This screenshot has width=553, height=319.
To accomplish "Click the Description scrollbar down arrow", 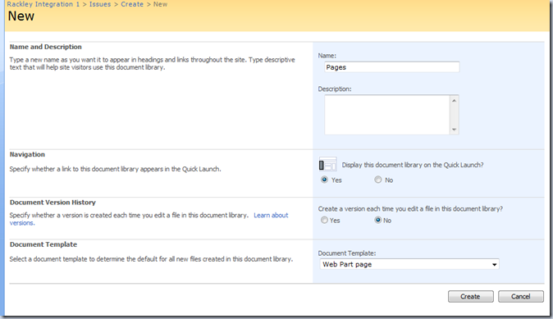I will pos(454,130).
